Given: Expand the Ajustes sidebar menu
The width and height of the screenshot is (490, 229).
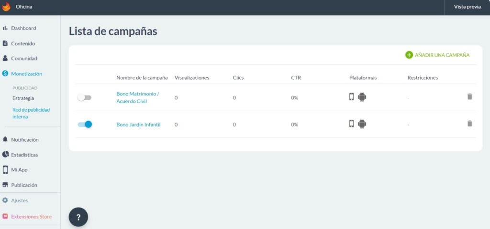Looking at the screenshot, I should (x=20, y=200).
